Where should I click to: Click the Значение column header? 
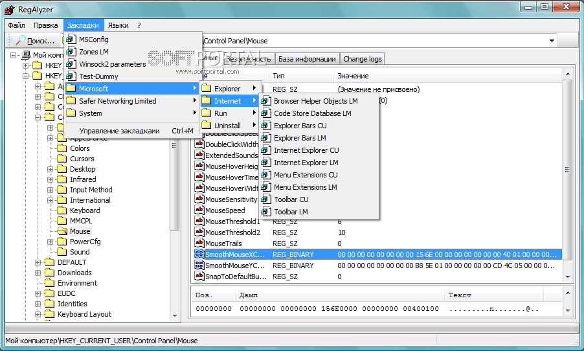pos(447,76)
